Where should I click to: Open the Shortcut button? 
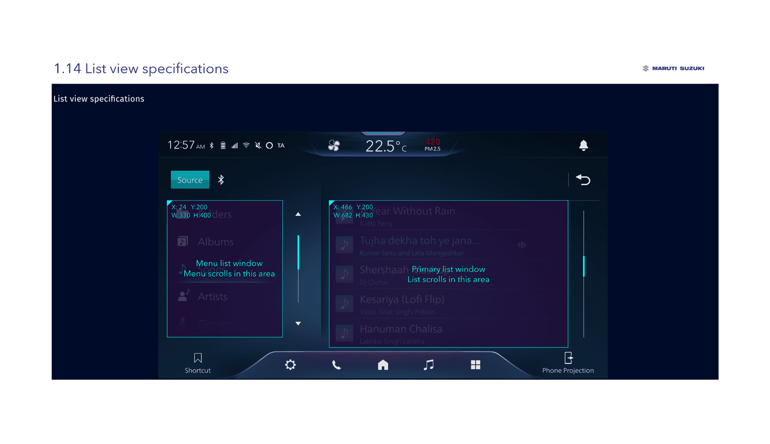[x=198, y=363]
